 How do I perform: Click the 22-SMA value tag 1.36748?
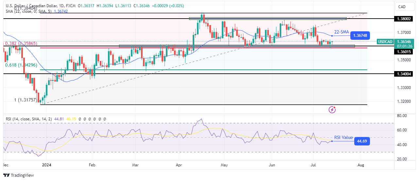[x=360, y=36]
